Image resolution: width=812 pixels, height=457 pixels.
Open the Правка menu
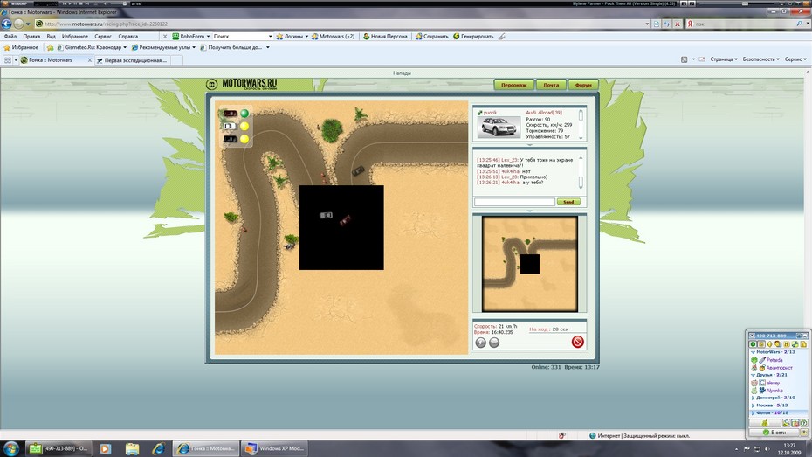(31, 37)
